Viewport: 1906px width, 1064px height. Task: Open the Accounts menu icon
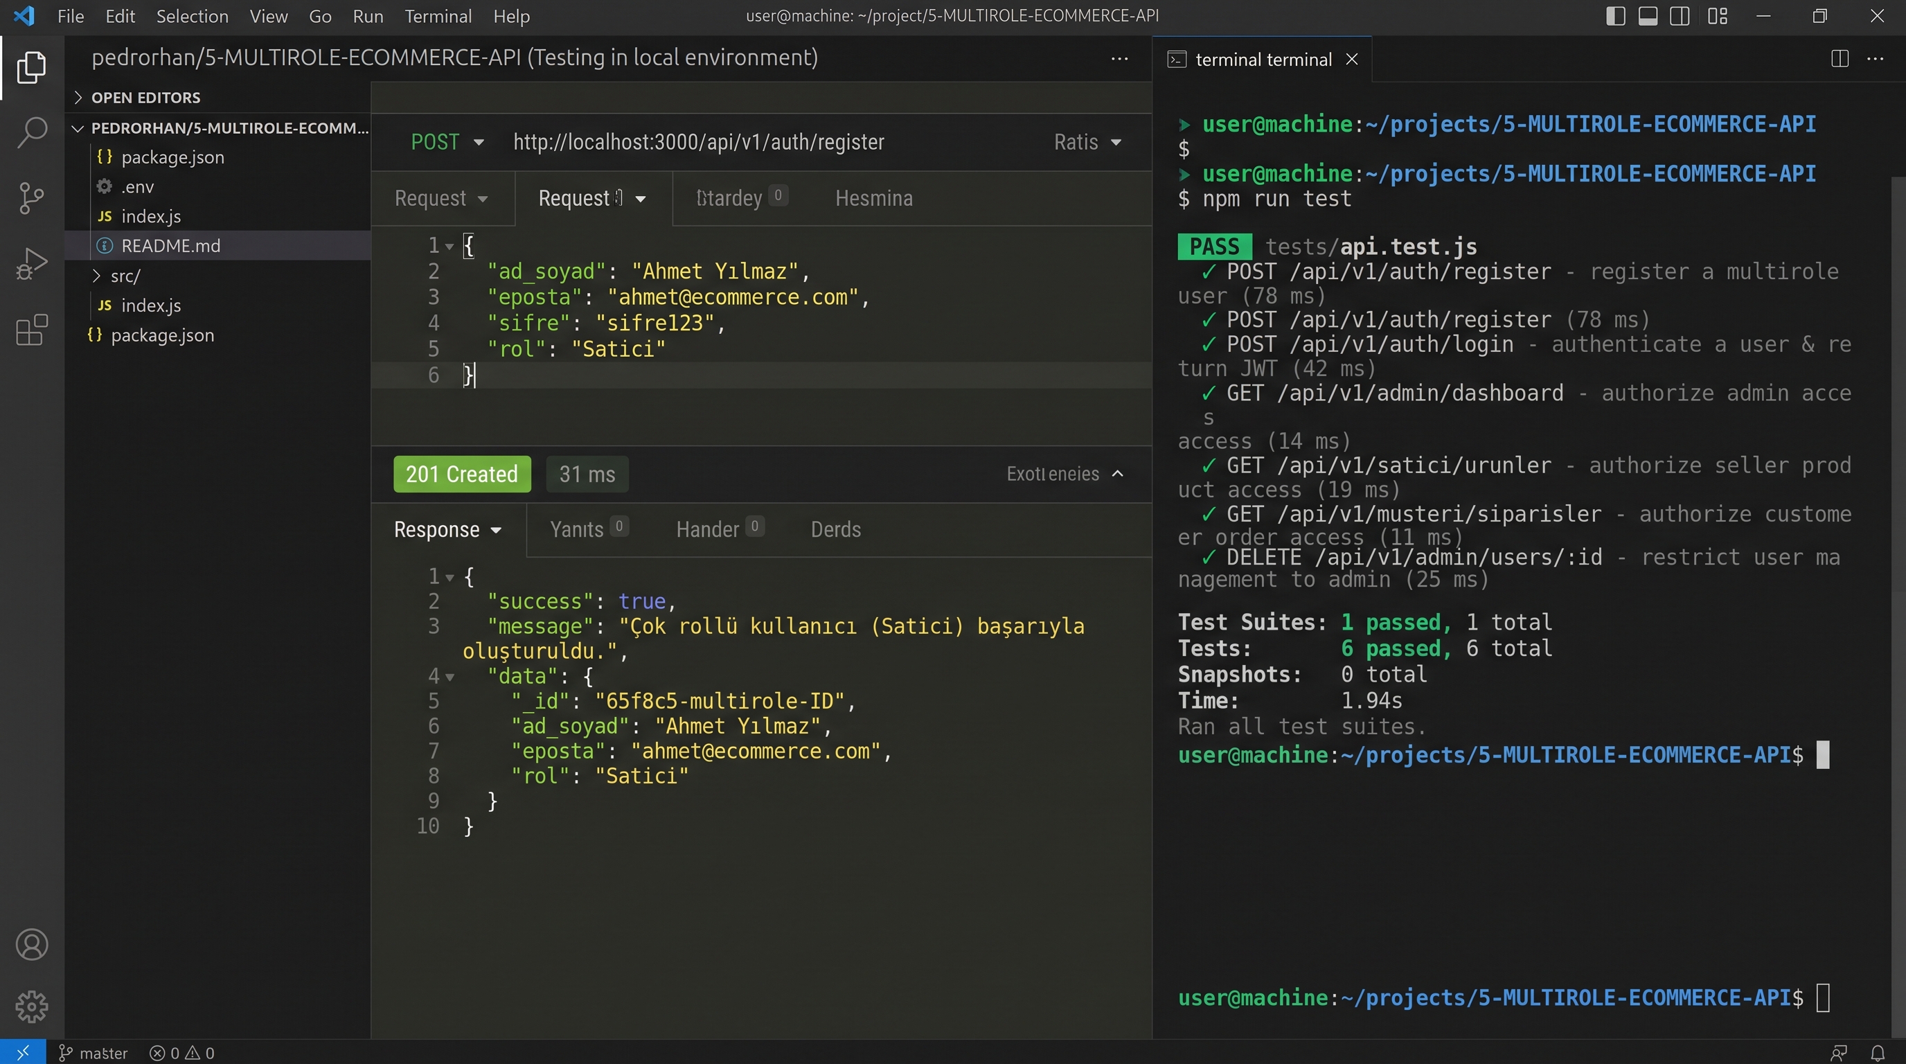31,945
